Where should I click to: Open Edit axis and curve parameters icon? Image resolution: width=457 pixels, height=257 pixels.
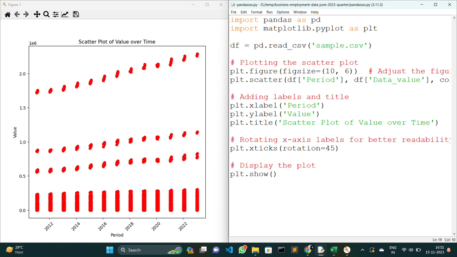click(x=65, y=14)
